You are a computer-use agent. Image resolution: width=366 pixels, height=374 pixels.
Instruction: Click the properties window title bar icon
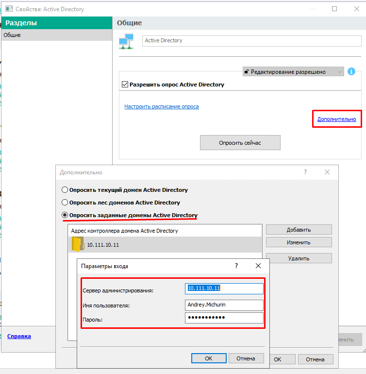[9, 9]
